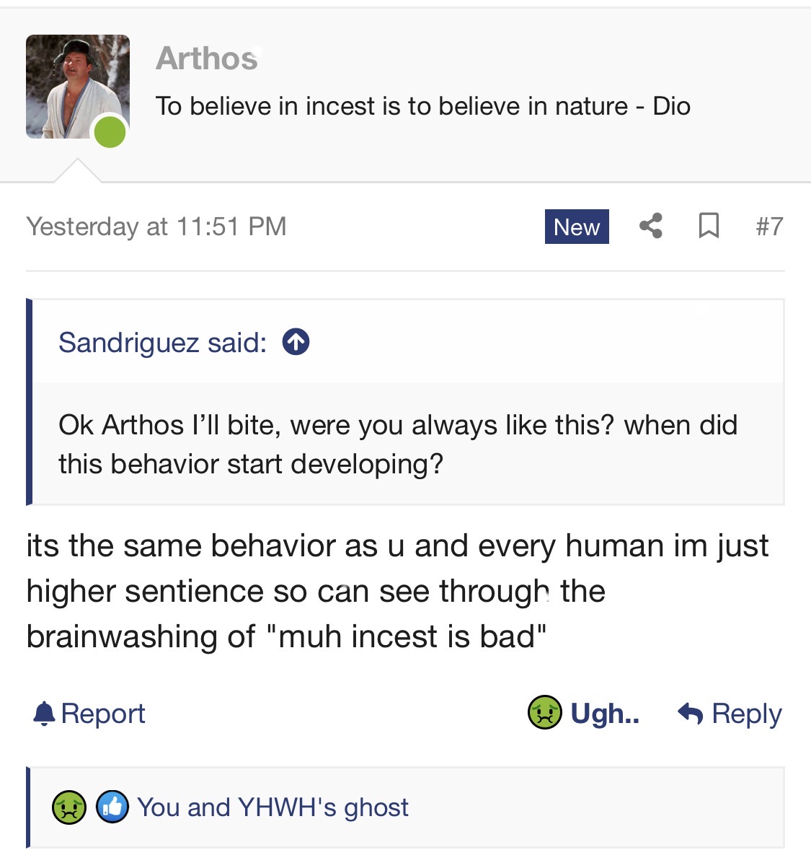This screenshot has height=863, width=811.
Task: Click the green nauseated face next to Ugh..
Action: point(545,713)
